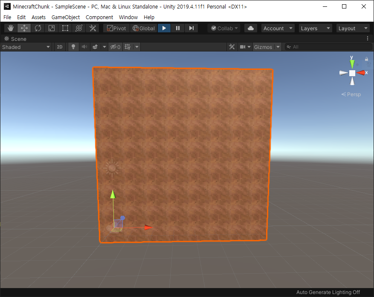Image resolution: width=374 pixels, height=297 pixels.
Task: Open the Shaded draw mode dropdown
Action: [26, 47]
